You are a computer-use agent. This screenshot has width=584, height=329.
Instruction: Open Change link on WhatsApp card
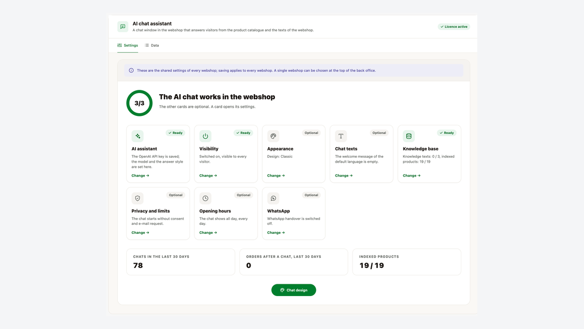tap(276, 233)
